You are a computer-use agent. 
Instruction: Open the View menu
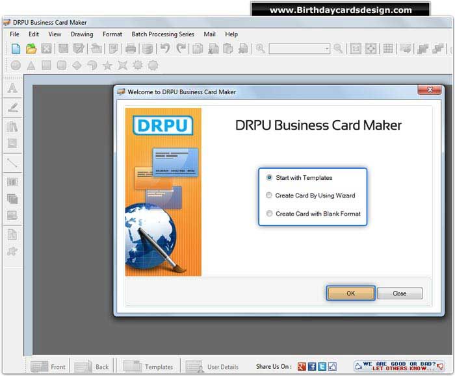[x=55, y=34]
